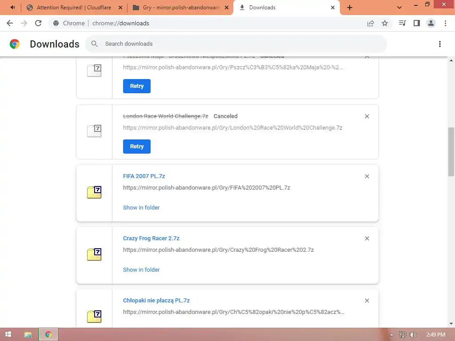
Task: Click the Search downloads field
Action: [x=236, y=44]
